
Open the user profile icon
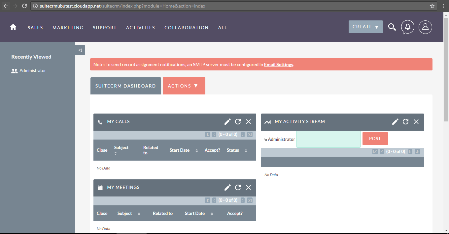point(425,27)
